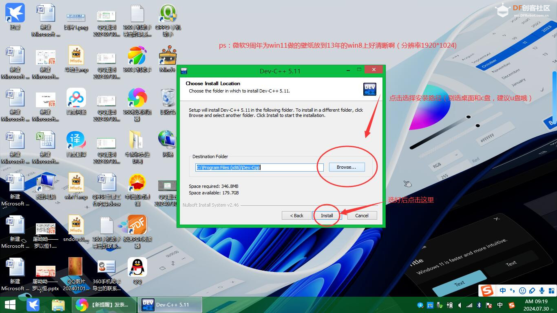Select the Mind+ robot shortcut on desktop

point(168,59)
